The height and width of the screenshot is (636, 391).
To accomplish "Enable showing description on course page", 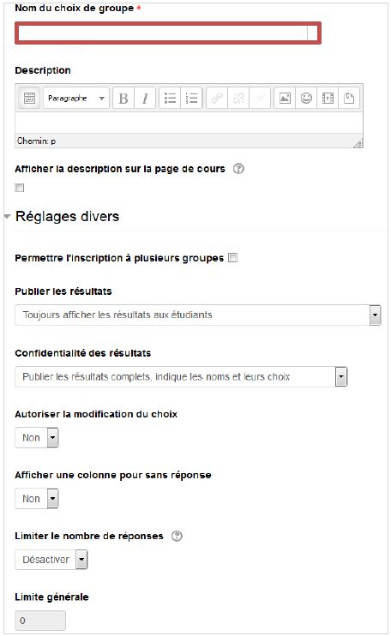I will point(19,188).
